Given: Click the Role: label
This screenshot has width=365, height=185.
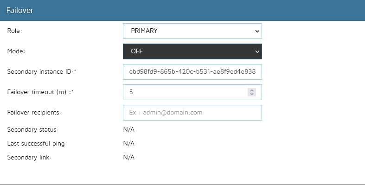Looking at the screenshot, I should coord(14,31).
